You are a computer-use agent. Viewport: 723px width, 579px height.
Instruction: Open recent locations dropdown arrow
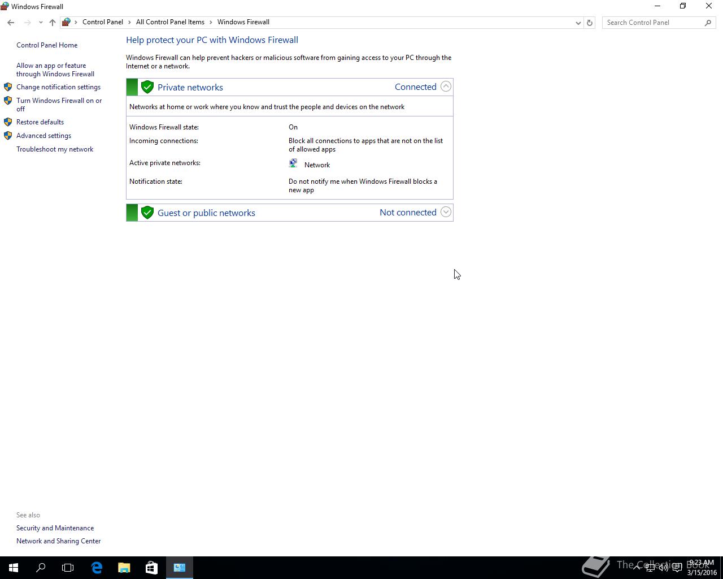click(41, 23)
